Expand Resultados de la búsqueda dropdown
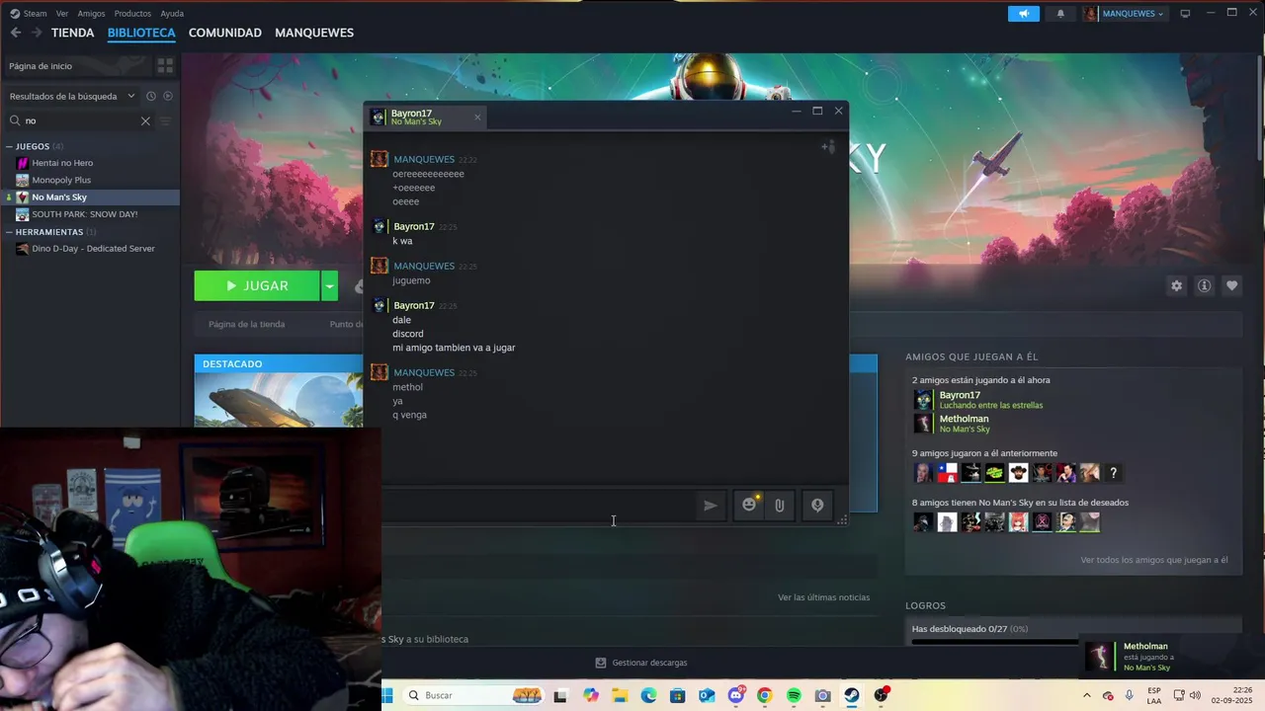Screen dimensions: 1265x711 click(72, 96)
